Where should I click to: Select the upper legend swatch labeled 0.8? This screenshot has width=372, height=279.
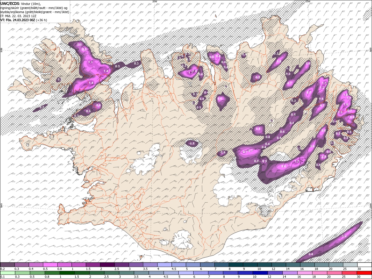(x=64, y=265)
